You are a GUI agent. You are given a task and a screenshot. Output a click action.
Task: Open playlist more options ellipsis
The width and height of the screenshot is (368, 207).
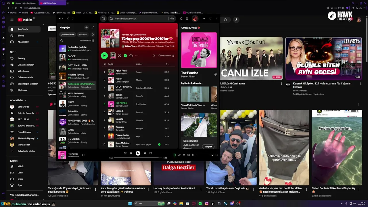[137, 56]
